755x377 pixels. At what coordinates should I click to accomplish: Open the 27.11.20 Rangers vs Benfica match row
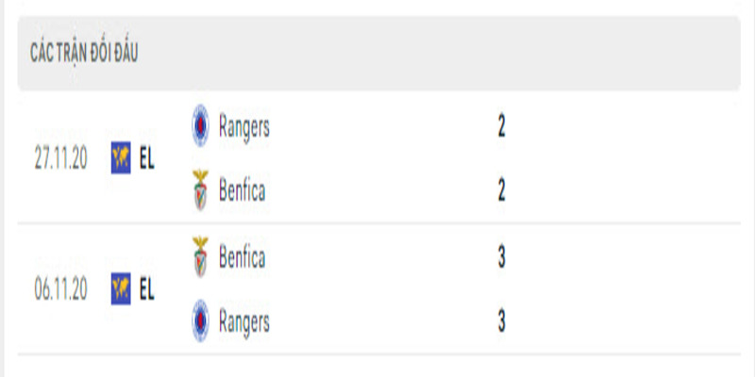(x=377, y=158)
